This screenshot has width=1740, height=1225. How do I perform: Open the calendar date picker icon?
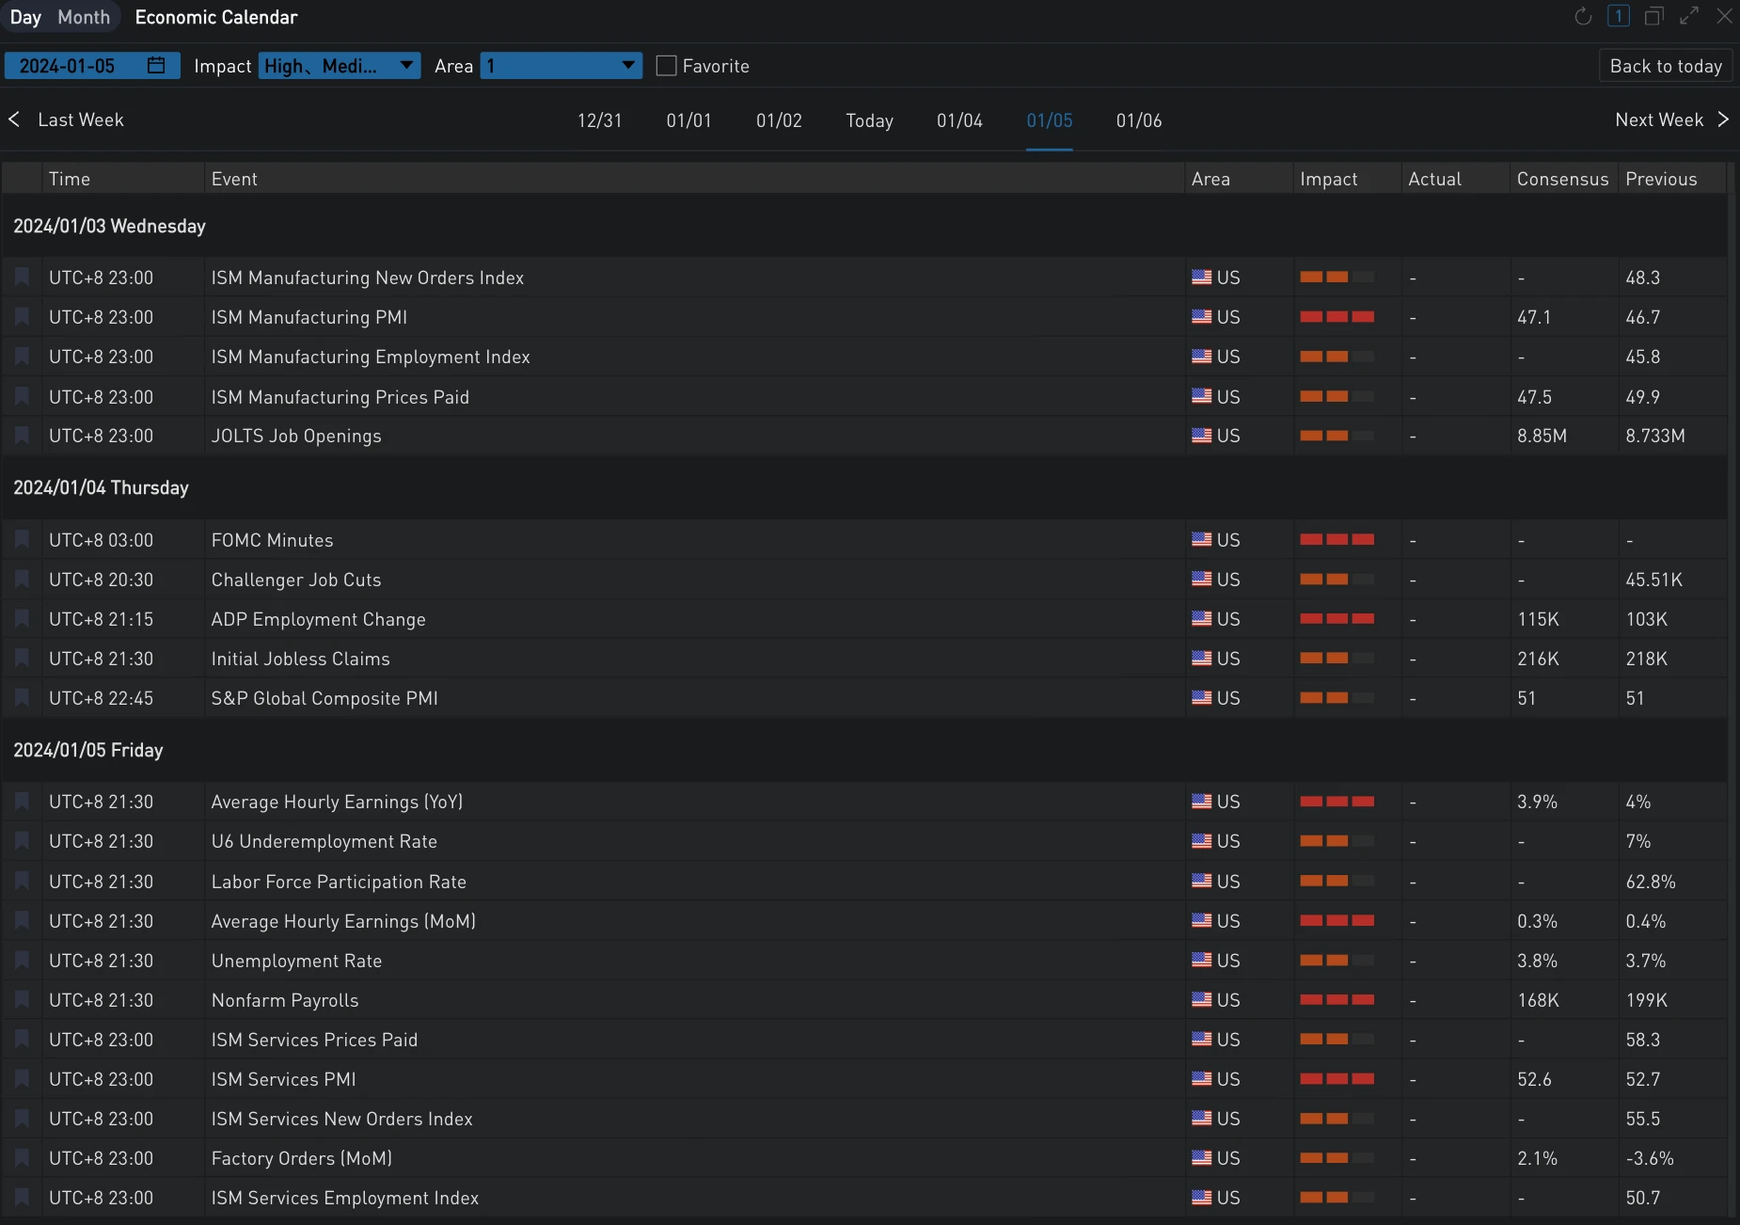(x=156, y=65)
